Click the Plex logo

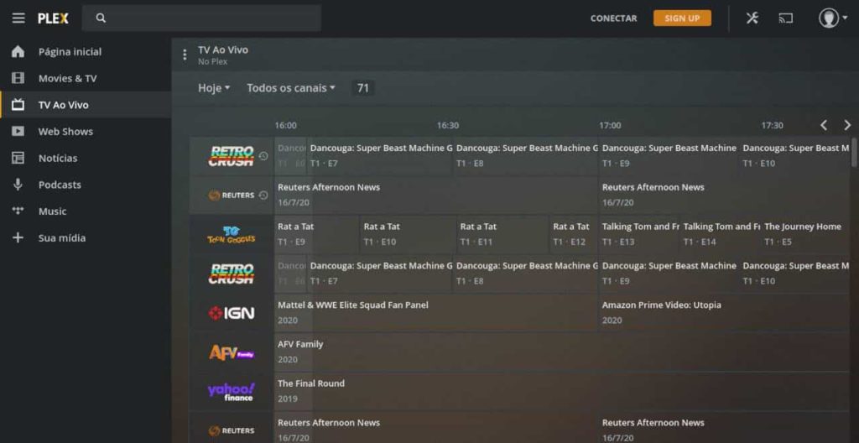click(x=53, y=18)
